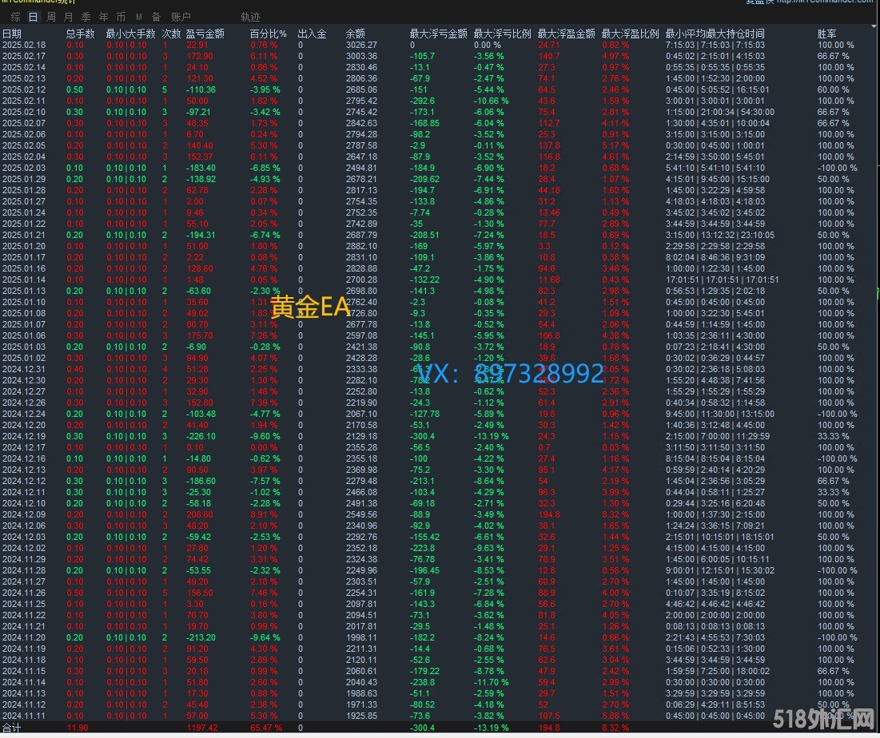The height and width of the screenshot is (738, 880).
Task: Switch to the 账户 account tab
Action: click(181, 17)
